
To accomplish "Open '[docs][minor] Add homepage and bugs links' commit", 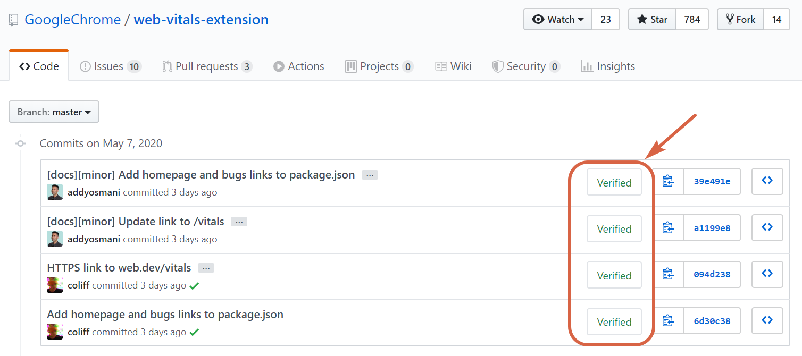I will [201, 175].
